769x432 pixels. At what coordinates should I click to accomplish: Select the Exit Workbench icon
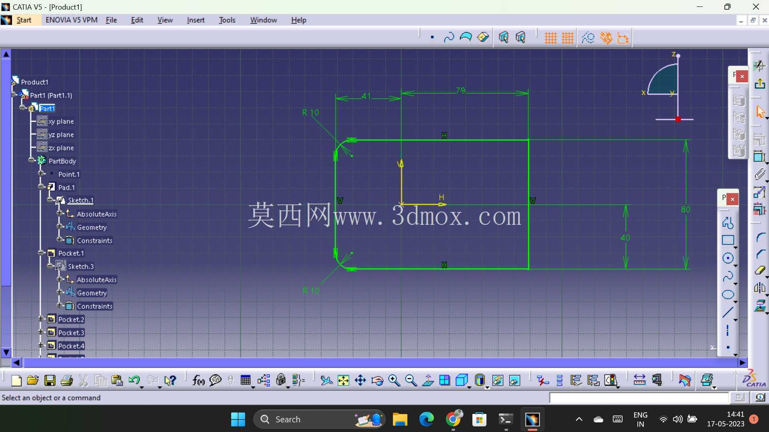pyautogui.click(x=759, y=84)
